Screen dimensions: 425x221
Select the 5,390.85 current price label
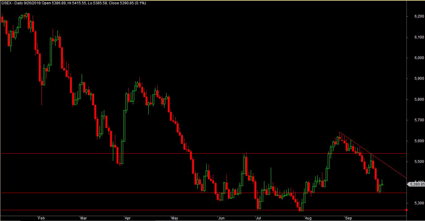(x=416, y=184)
